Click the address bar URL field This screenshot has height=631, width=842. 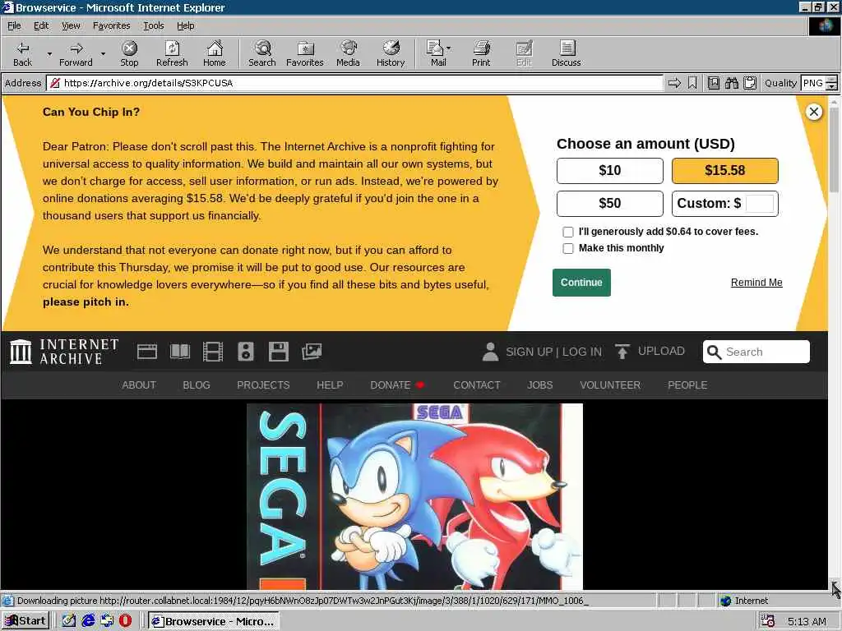354,83
